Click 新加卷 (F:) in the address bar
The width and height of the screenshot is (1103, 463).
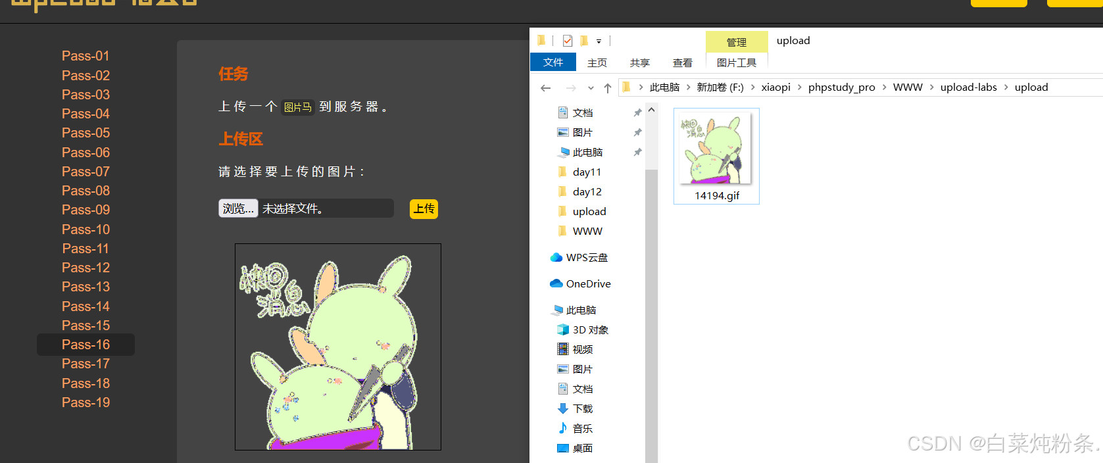(x=720, y=87)
